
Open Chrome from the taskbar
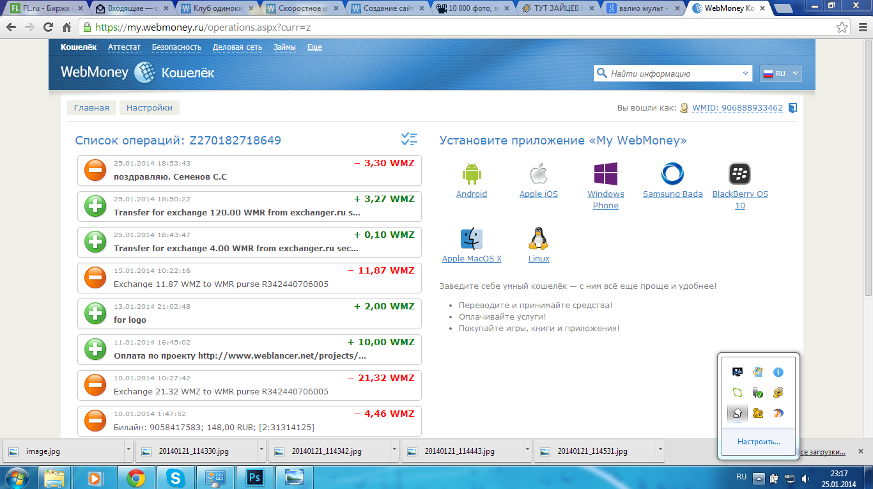click(x=135, y=477)
